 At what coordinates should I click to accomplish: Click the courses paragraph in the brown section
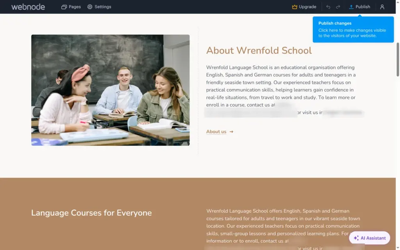[x=284, y=229]
